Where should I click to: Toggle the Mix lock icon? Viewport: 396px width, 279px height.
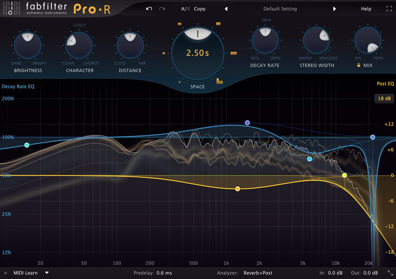point(358,65)
